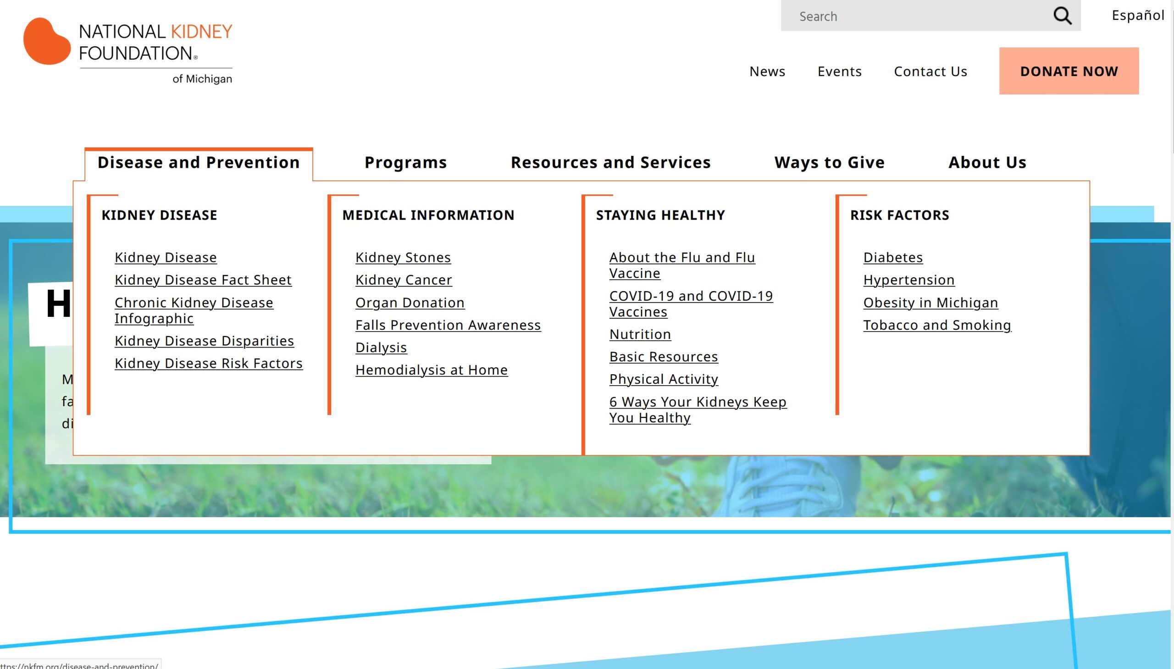Screen dimensions: 1174x669
Task: Expand the Programs menu
Action: (405, 162)
